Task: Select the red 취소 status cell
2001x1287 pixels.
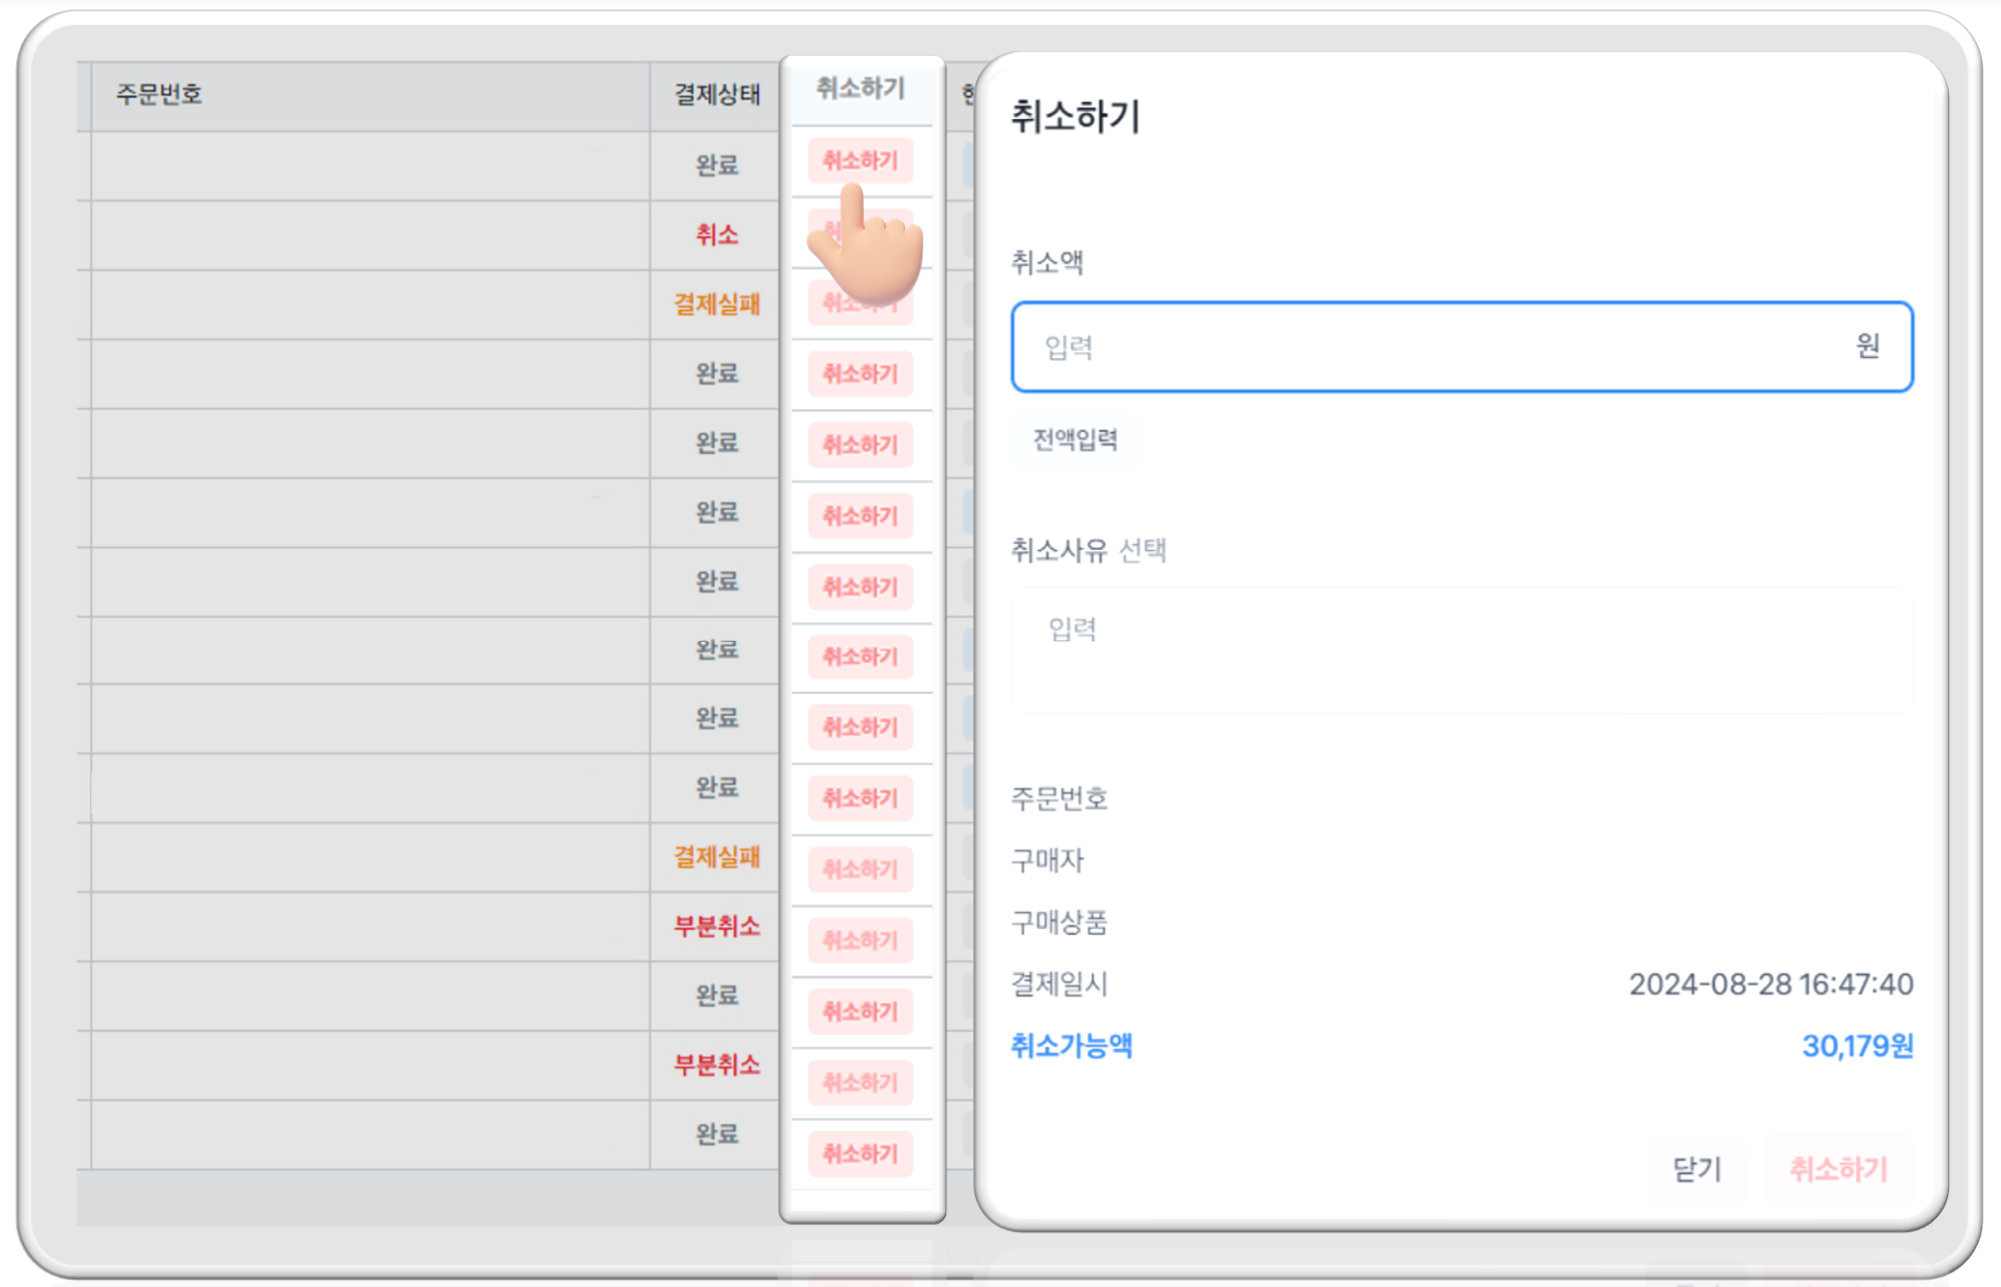Action: [716, 235]
